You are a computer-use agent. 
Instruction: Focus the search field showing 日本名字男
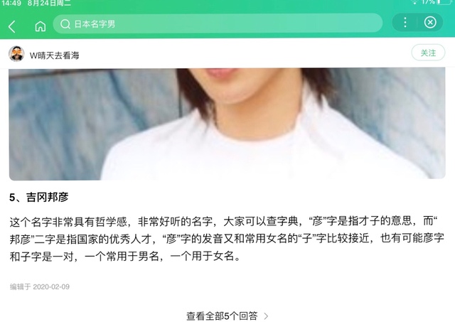tap(218, 23)
